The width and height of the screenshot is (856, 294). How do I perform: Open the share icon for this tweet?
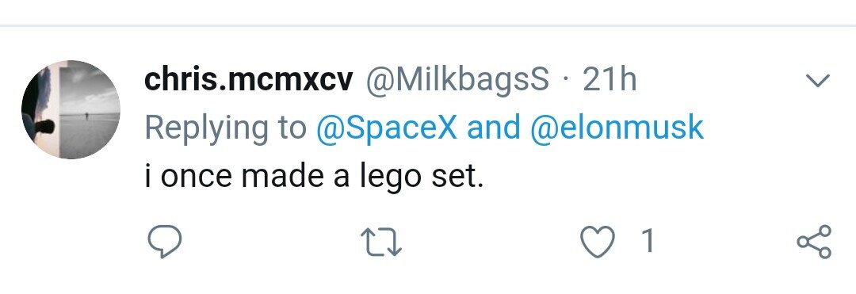[x=814, y=242]
